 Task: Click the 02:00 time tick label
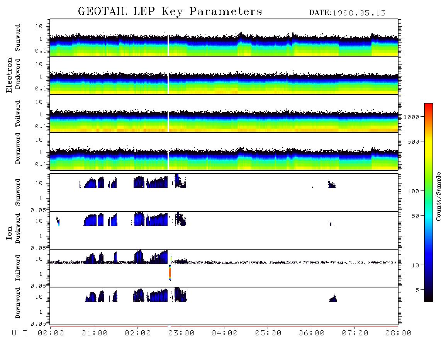pos(138,333)
